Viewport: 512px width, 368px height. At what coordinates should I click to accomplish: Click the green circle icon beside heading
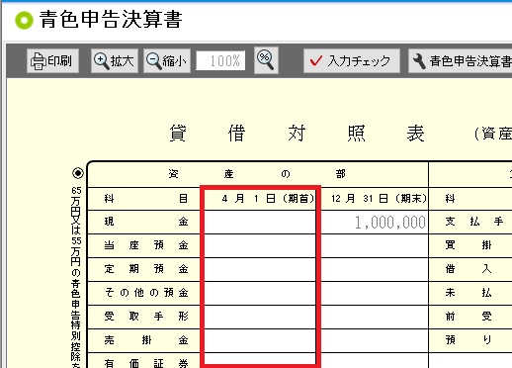coord(24,20)
